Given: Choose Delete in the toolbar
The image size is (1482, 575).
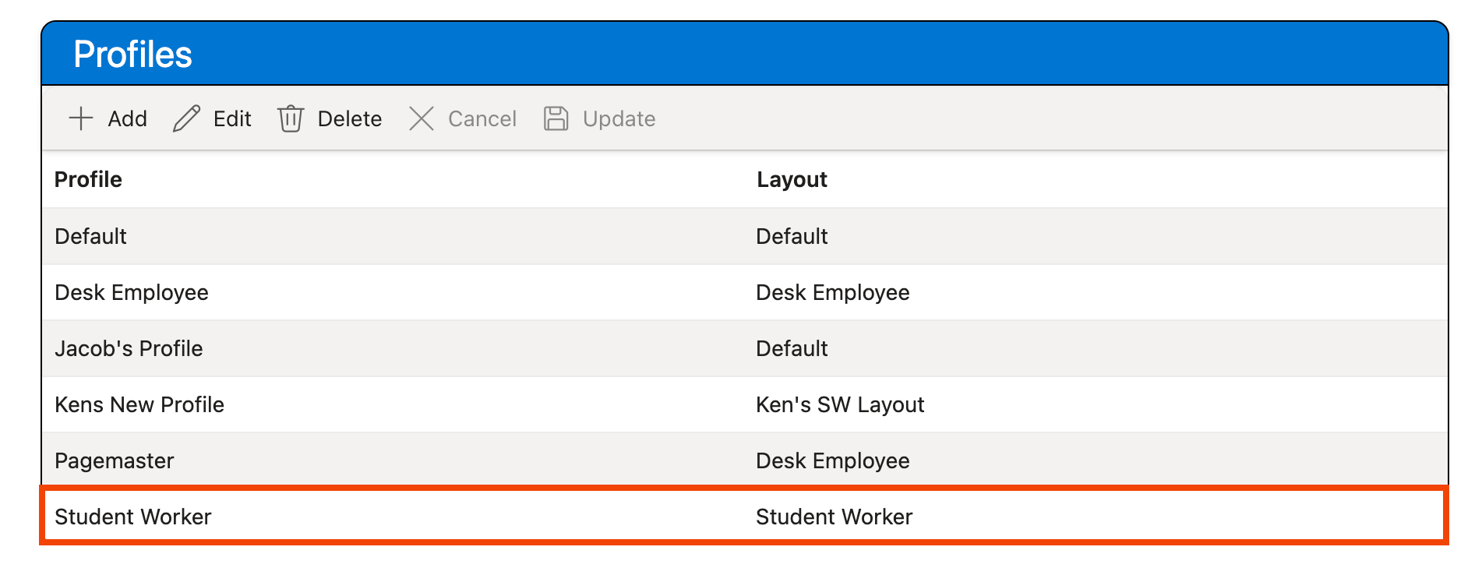Looking at the screenshot, I should coord(349,118).
